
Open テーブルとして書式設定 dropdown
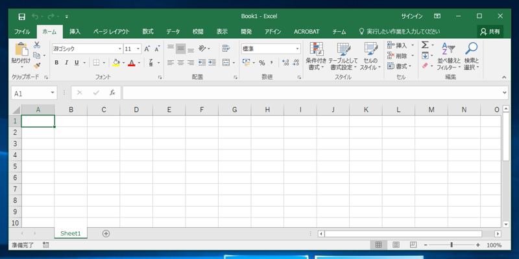pos(343,56)
